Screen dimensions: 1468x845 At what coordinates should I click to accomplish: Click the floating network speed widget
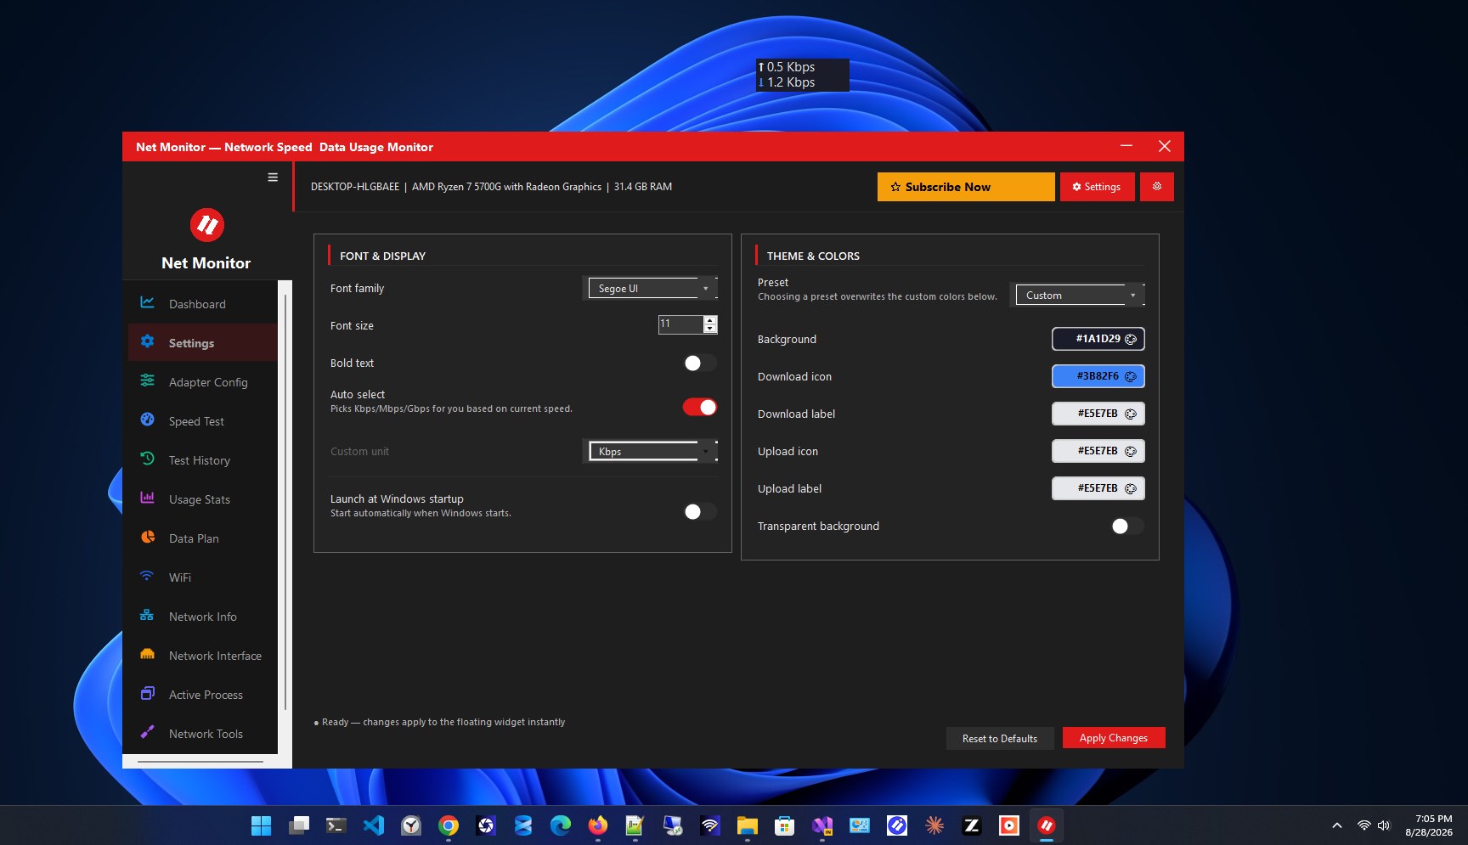802,75
